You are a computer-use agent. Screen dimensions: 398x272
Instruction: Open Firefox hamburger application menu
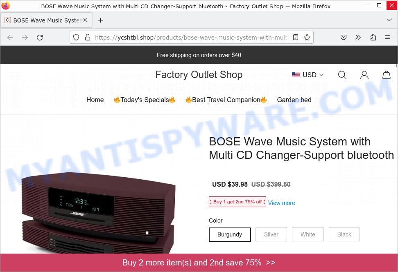pos(388,38)
